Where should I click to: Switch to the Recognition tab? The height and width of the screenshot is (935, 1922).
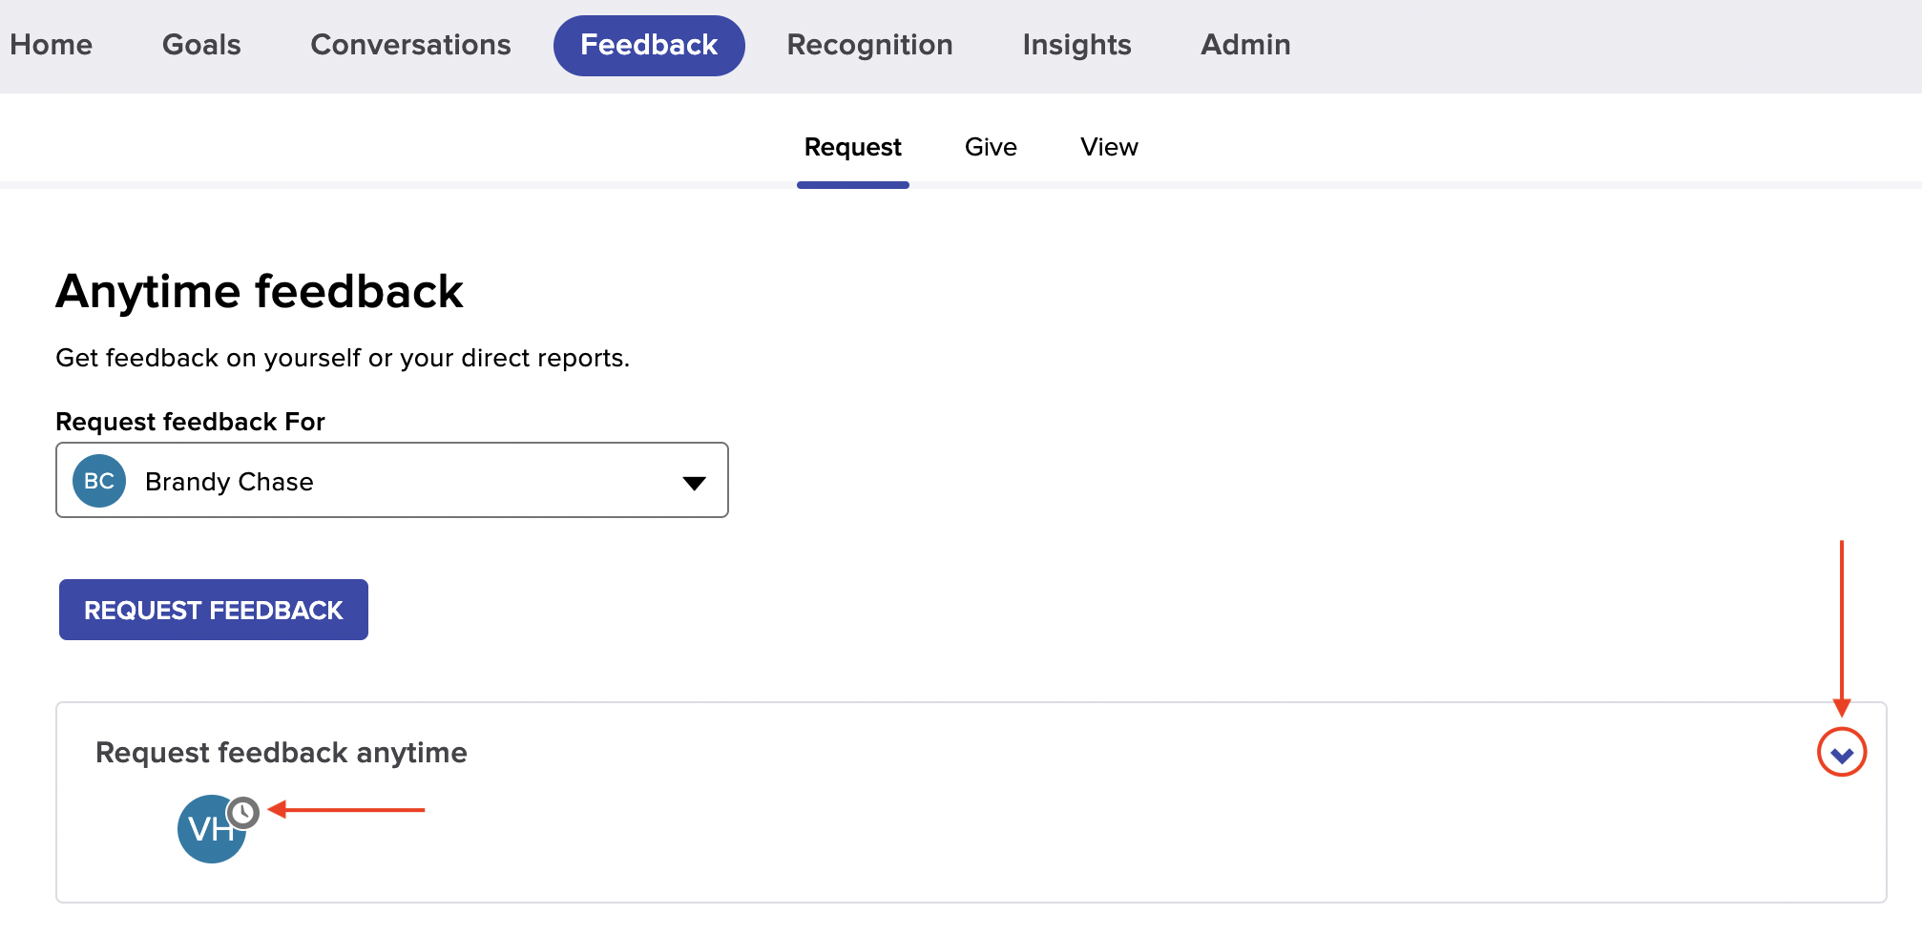(x=869, y=45)
